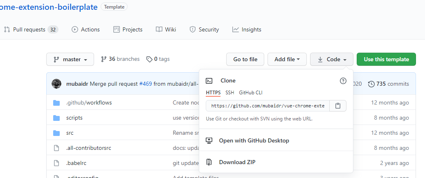Screen dimensions: 425x178
Task: Click the .all-contributorsrc file icon
Action: pos(56,148)
